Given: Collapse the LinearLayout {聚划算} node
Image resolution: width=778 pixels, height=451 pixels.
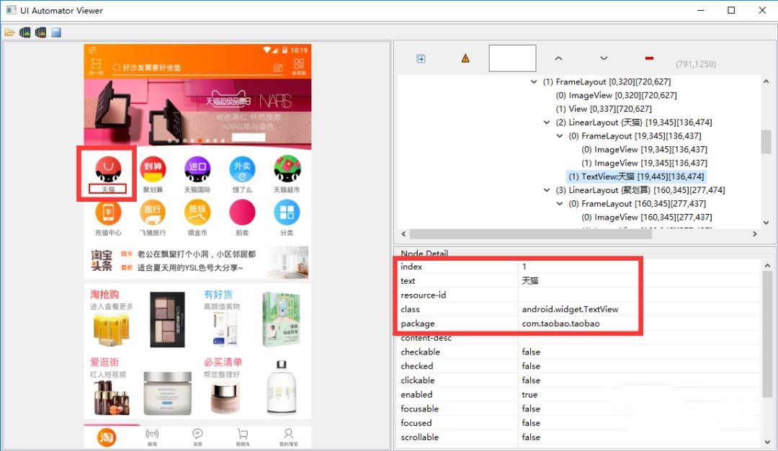Looking at the screenshot, I should [547, 190].
